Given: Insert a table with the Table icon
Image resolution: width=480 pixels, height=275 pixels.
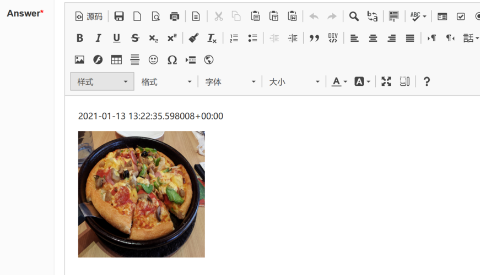Looking at the screenshot, I should click(116, 60).
